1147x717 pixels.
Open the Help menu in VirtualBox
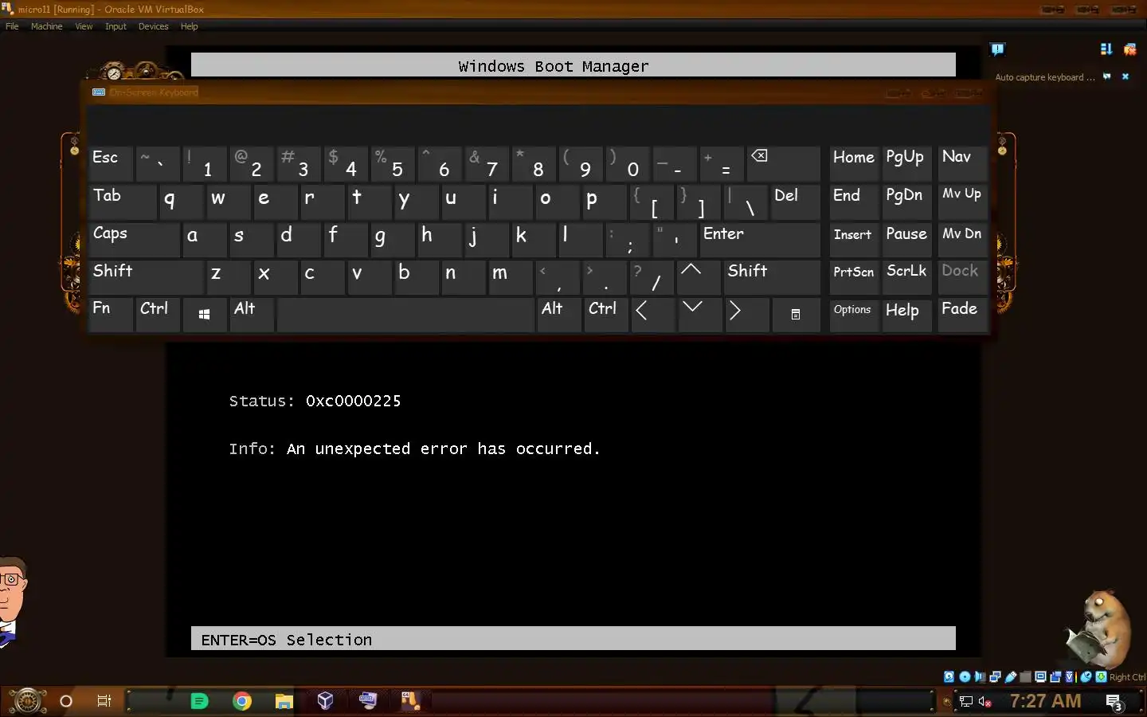coord(189,26)
